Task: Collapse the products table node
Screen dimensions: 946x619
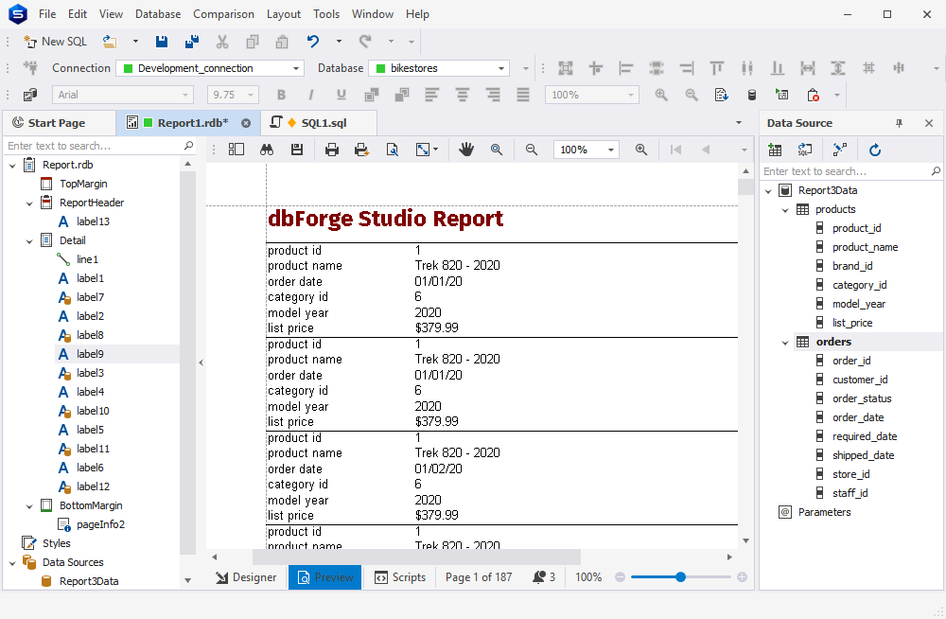Action: coord(785,210)
